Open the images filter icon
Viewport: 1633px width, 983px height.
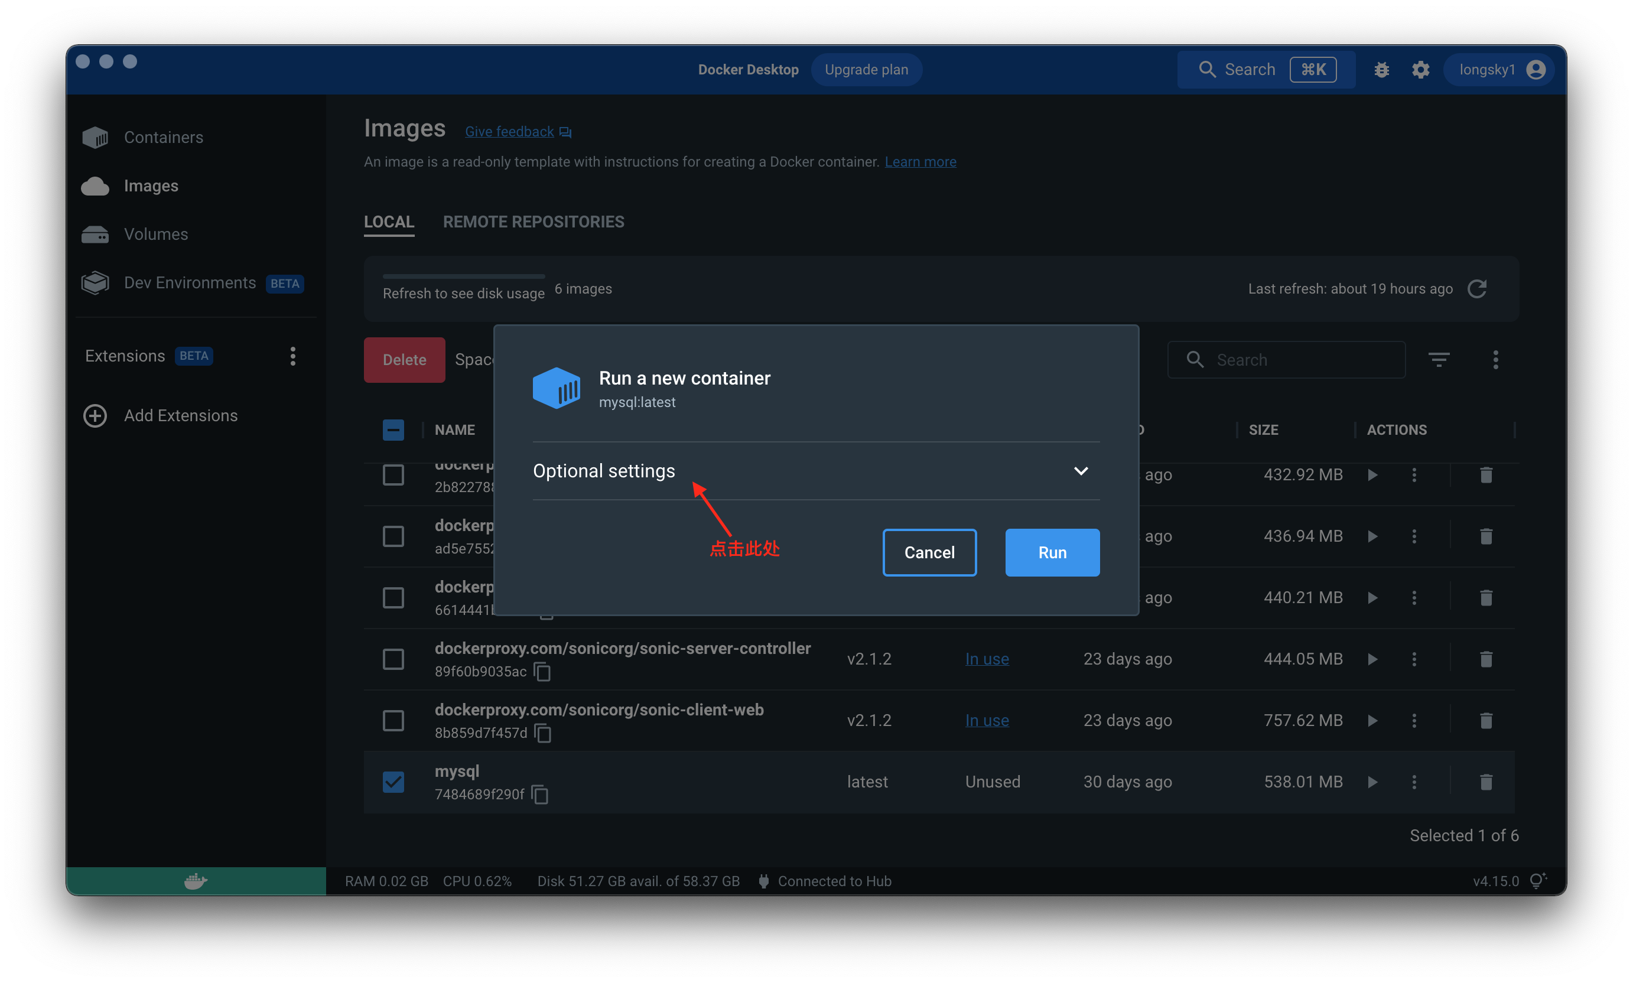[1438, 360]
